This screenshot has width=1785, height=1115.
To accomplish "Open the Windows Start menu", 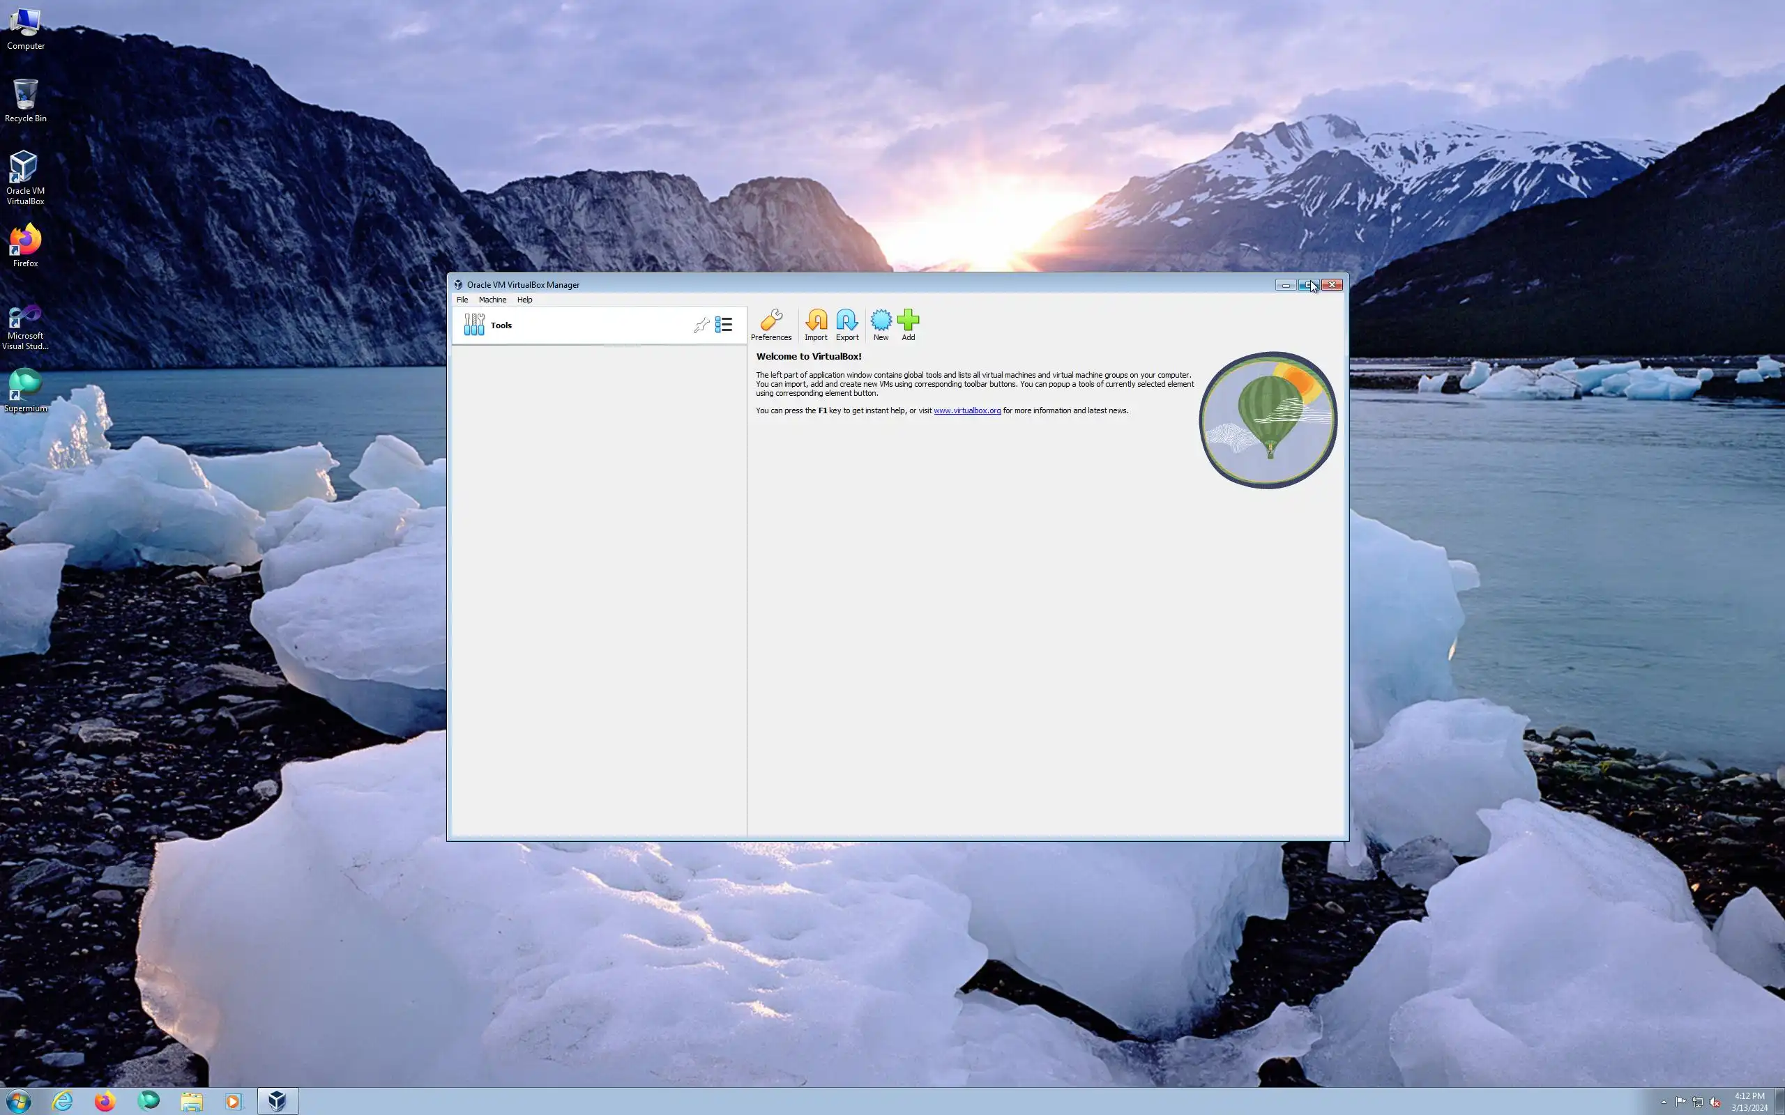I will pos(18,1101).
